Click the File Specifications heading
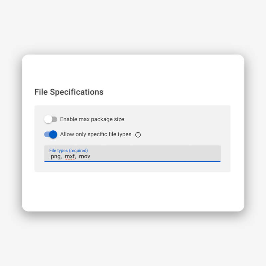The image size is (266, 266). click(x=68, y=92)
